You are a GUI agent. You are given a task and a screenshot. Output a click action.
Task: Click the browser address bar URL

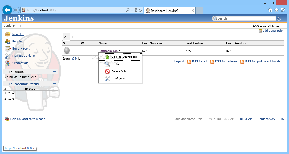point(41,10)
